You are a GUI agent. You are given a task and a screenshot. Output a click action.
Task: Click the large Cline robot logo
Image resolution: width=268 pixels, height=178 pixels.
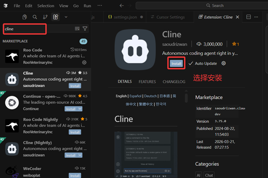[135, 49]
